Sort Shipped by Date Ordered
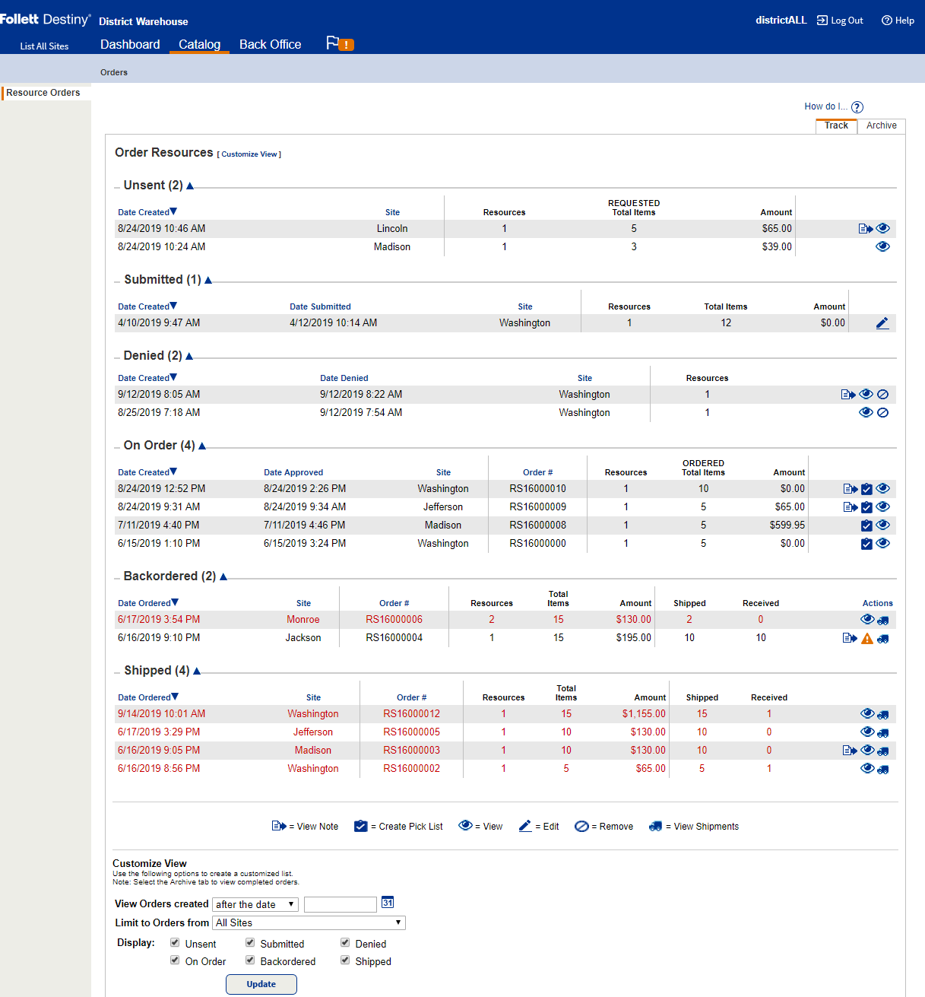 click(148, 697)
